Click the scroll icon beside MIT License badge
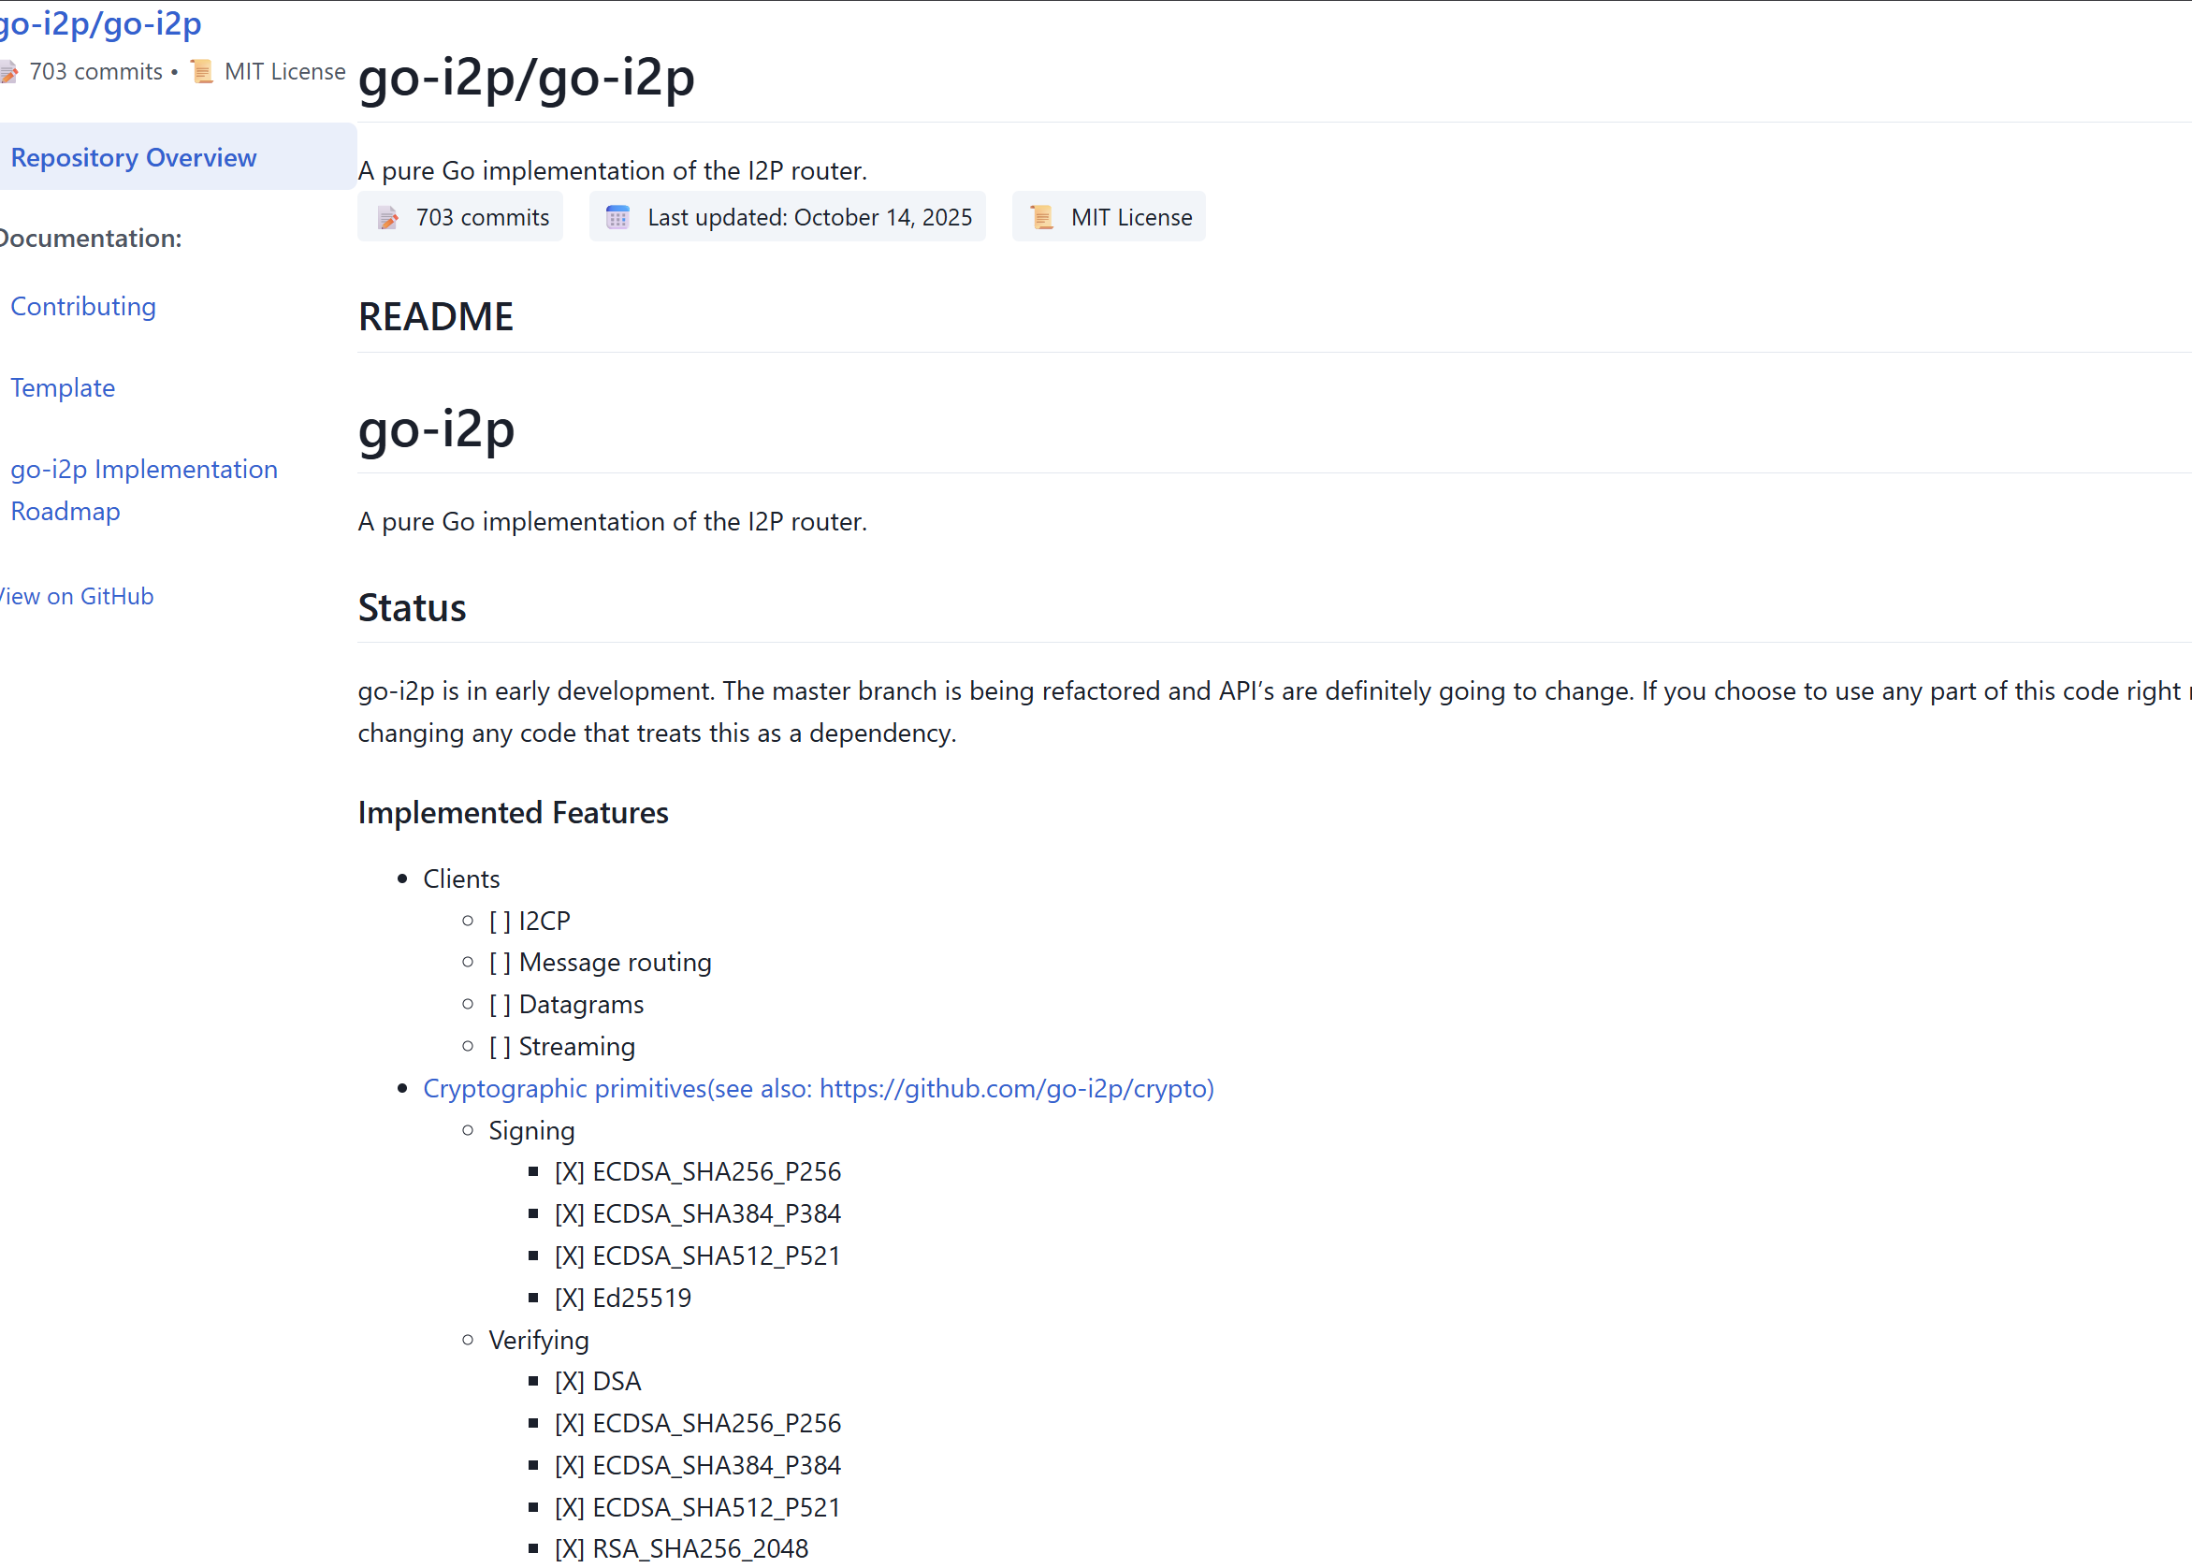This screenshot has width=2192, height=1568. click(x=1041, y=217)
